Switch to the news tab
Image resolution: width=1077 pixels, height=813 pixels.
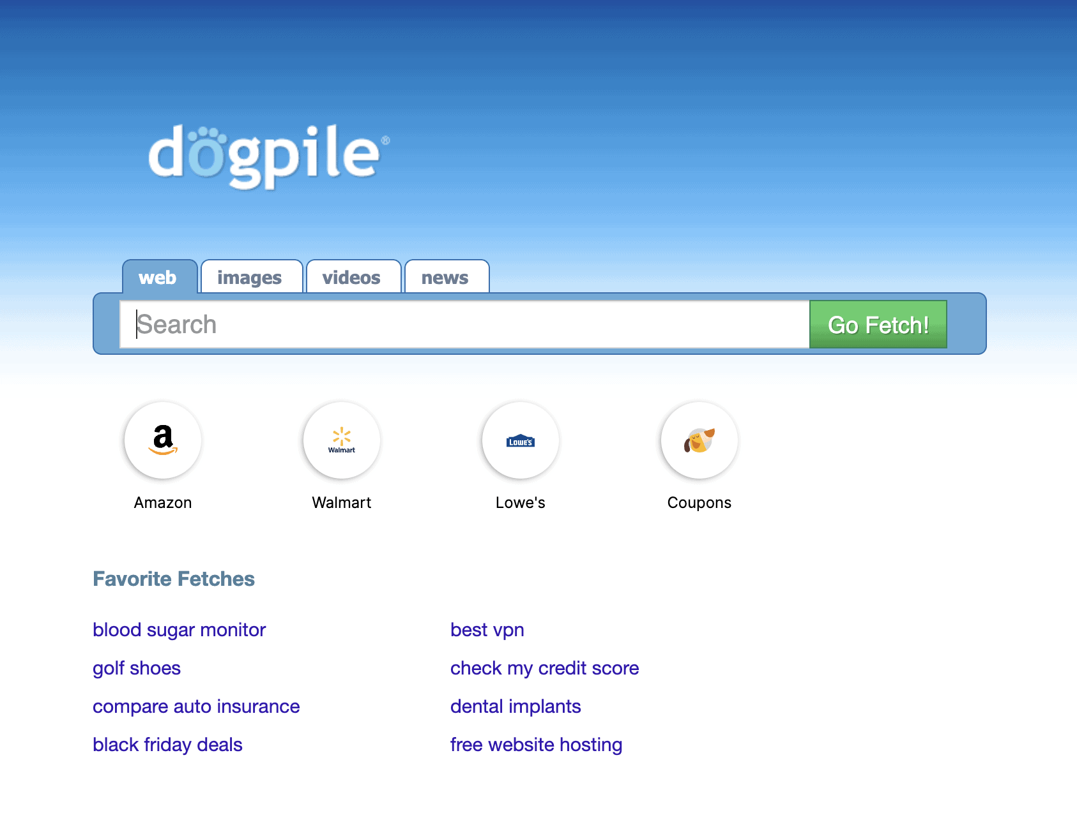coord(447,277)
